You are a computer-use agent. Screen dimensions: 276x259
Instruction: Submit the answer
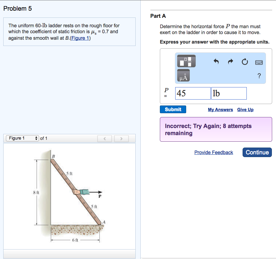point(173,109)
